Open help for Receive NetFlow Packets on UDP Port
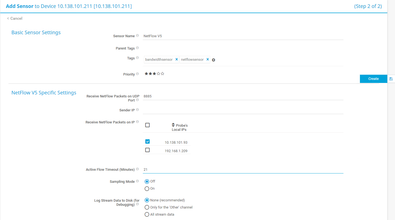This screenshot has height=220, width=395. click(x=137, y=100)
